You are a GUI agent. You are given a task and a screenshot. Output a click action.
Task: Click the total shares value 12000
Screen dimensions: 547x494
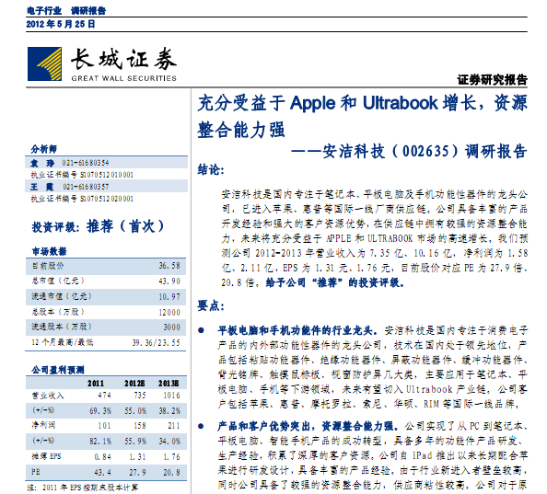click(169, 312)
